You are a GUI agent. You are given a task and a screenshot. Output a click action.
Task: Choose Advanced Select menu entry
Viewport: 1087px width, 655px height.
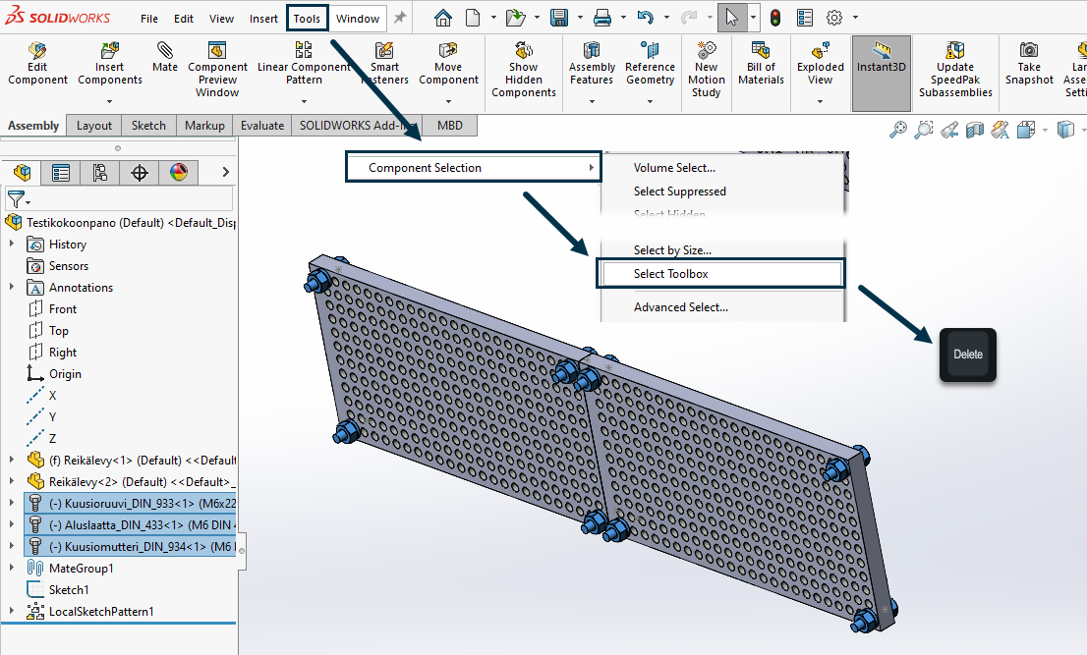pyautogui.click(x=681, y=306)
